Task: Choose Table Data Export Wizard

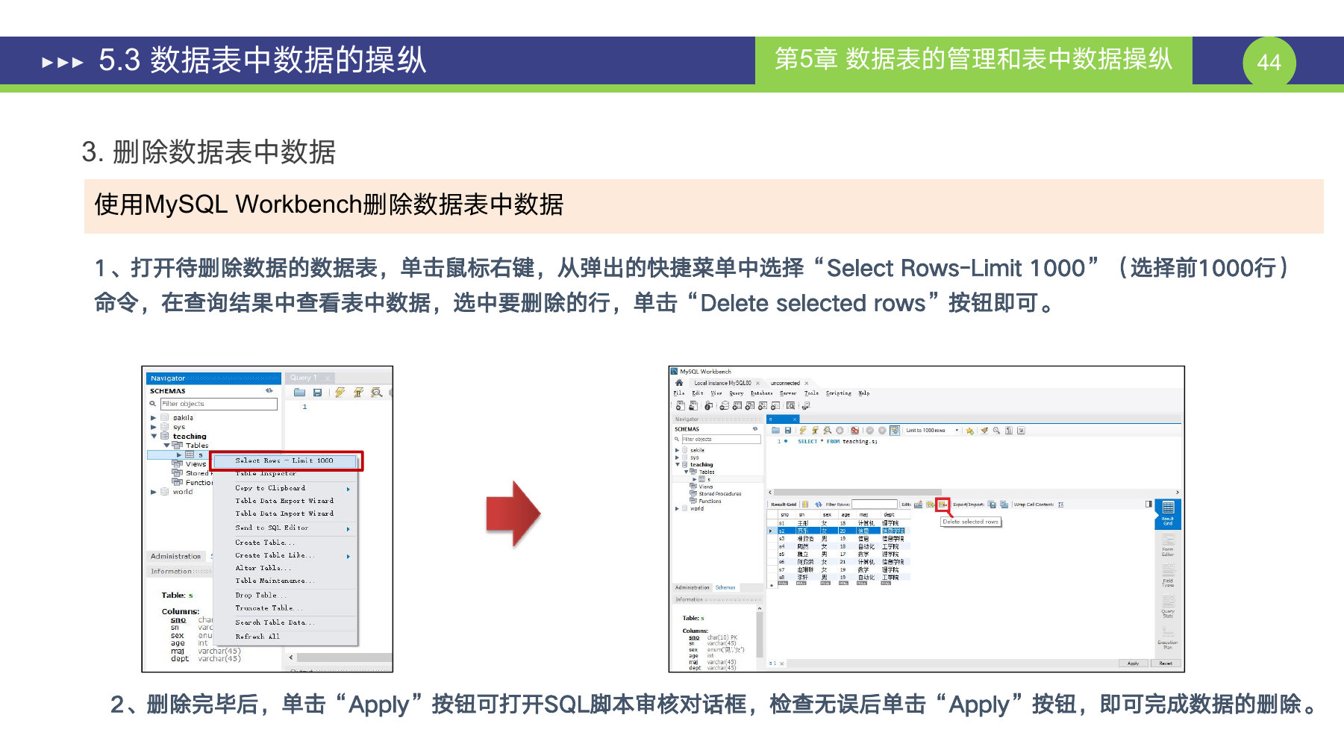Action: 286,501
